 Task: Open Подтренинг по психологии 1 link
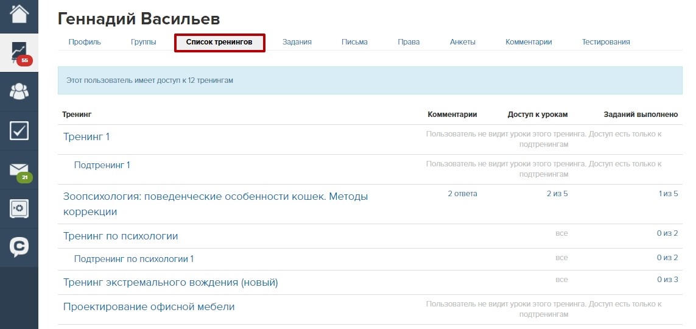pos(133,259)
